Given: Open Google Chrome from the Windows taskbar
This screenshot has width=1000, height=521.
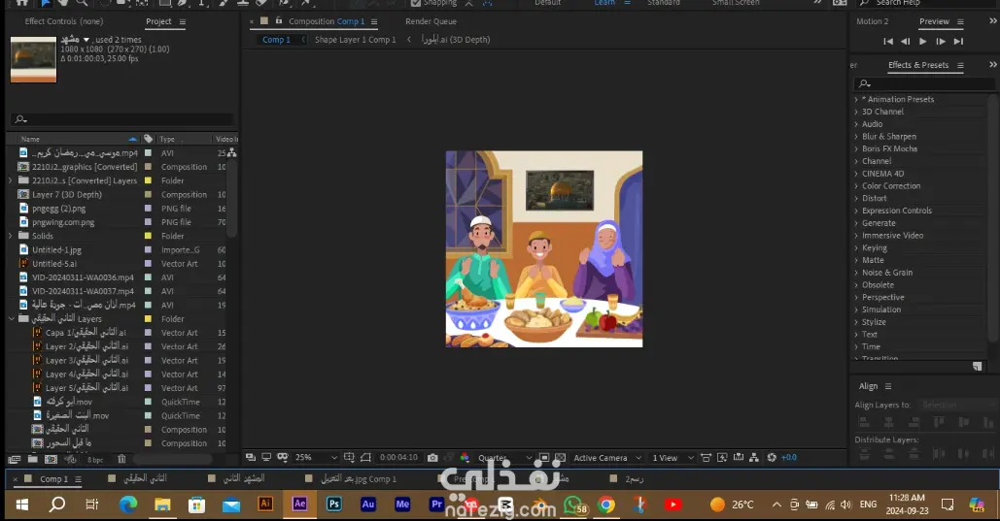Looking at the screenshot, I should coord(606,505).
